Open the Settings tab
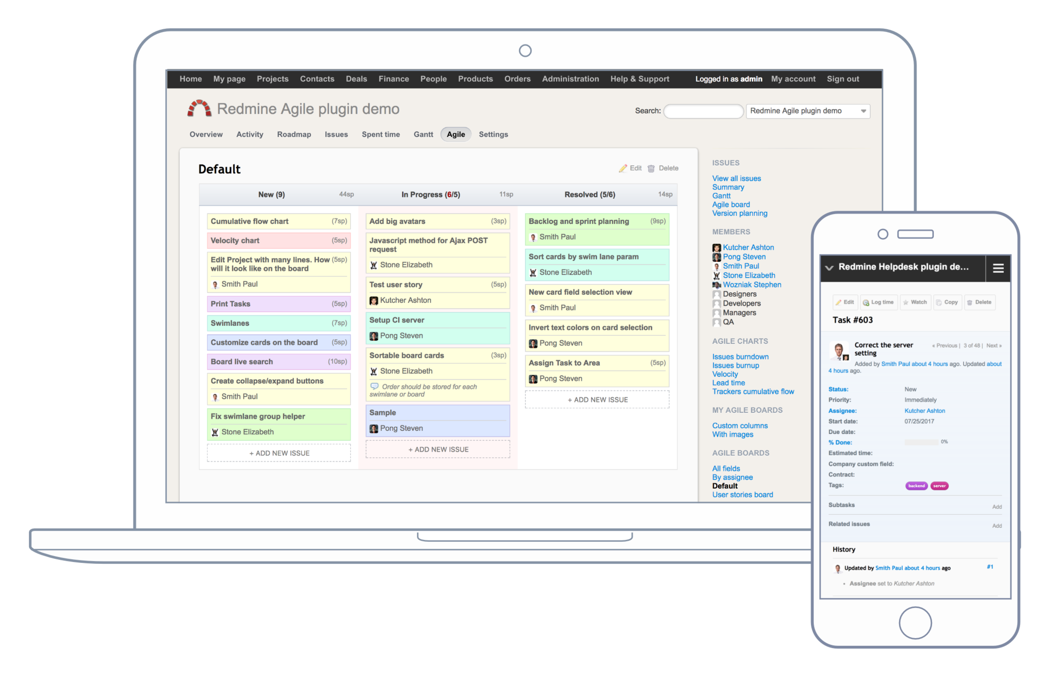The height and width of the screenshot is (687, 1058). point(493,134)
